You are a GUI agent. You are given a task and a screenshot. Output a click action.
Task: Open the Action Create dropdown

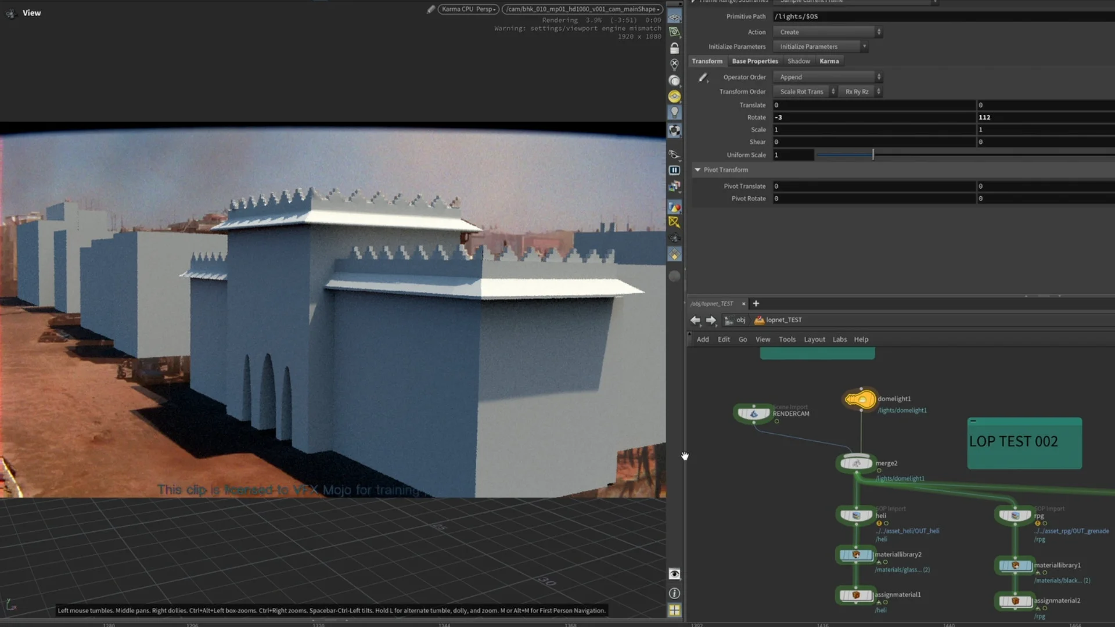pos(828,32)
